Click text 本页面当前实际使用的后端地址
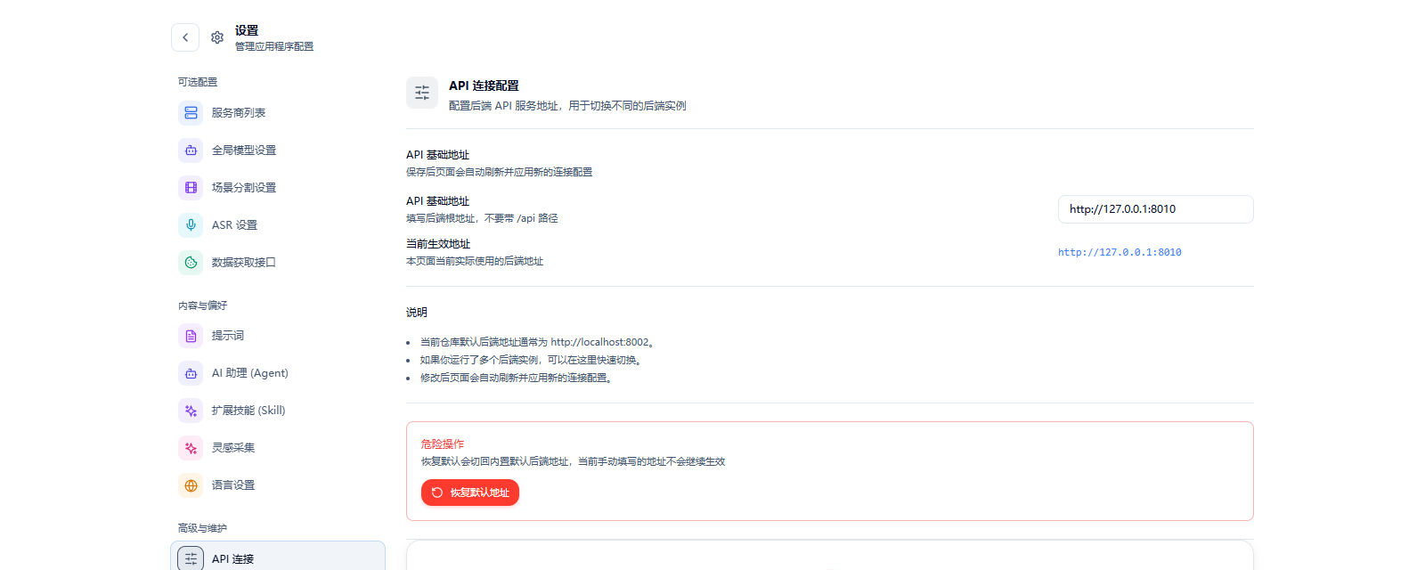 click(x=475, y=261)
